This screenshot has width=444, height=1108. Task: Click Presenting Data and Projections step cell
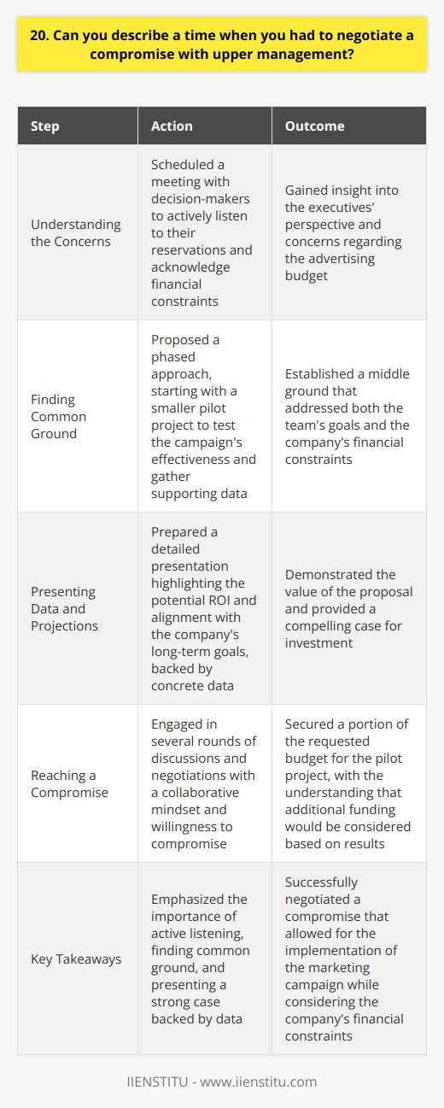(x=75, y=608)
